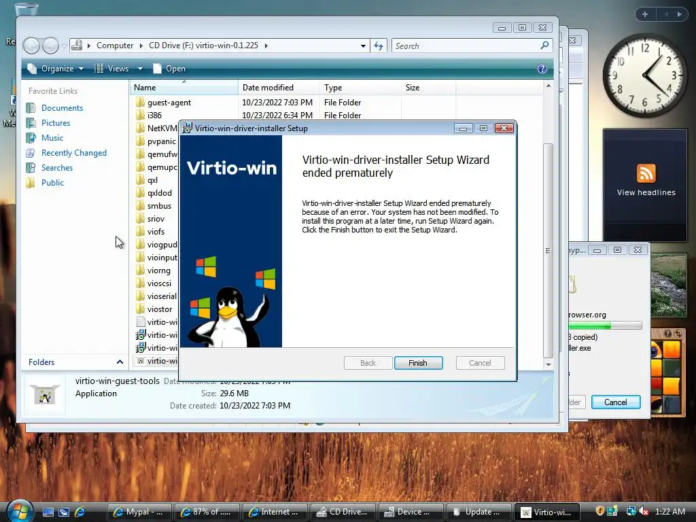Select the viostor folder
This screenshot has height=522, width=696.
coord(160,309)
